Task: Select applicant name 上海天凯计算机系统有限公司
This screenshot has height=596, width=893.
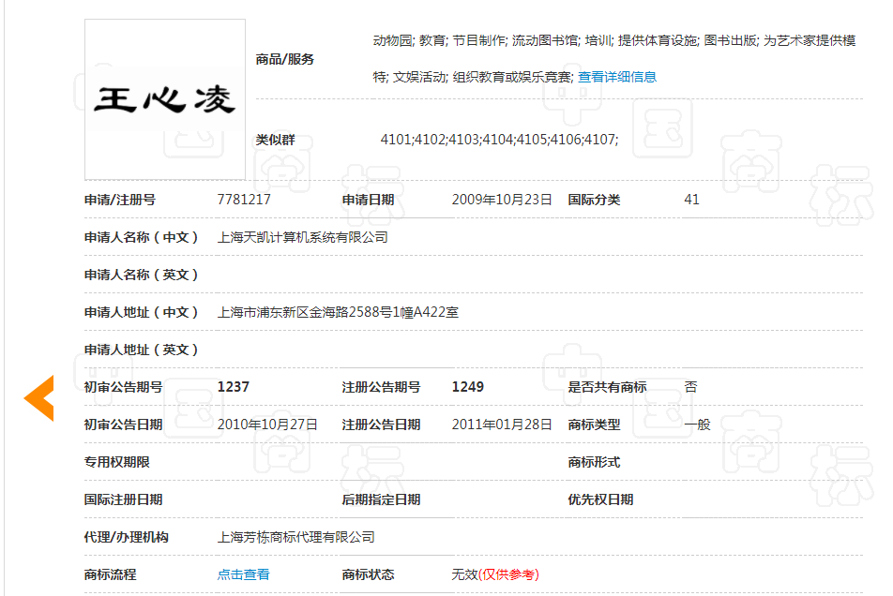Action: 302,237
